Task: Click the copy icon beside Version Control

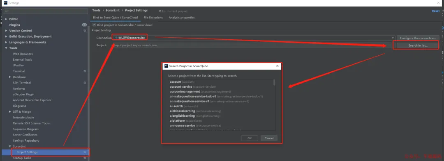Action: [x=85, y=31]
